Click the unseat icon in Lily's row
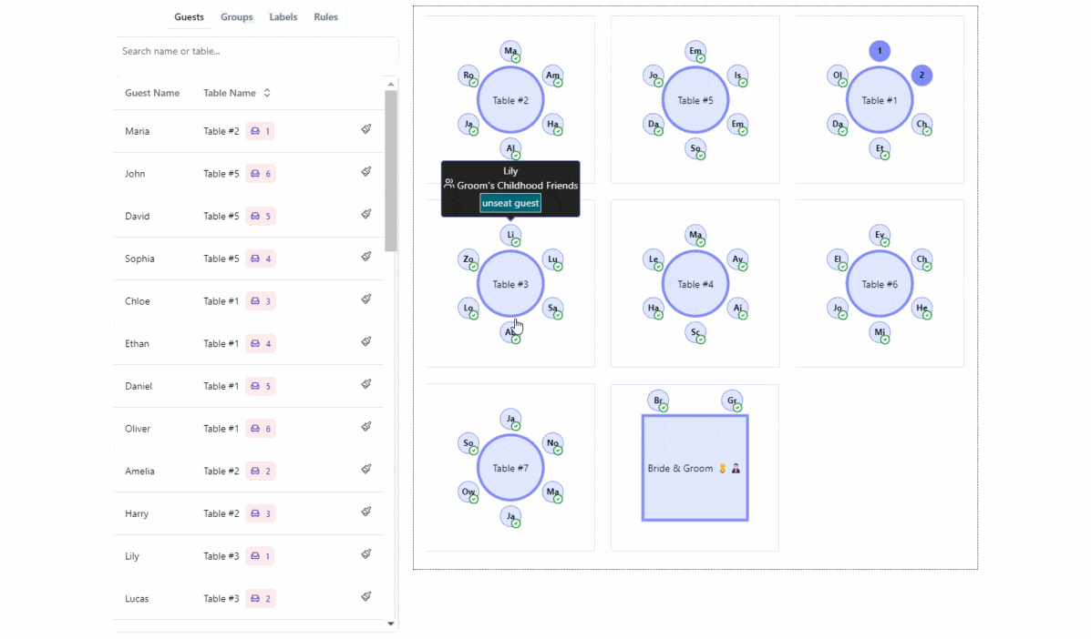This screenshot has width=1091, height=639. coord(366,553)
